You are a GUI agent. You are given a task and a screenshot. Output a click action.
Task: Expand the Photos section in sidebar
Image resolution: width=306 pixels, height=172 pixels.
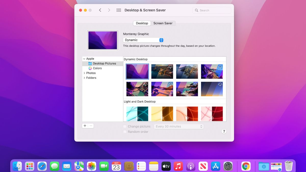pyautogui.click(x=85, y=73)
